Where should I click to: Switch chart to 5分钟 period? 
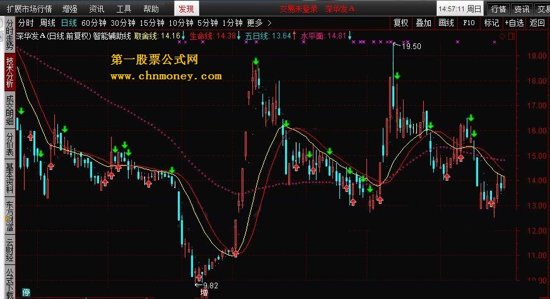pos(208,23)
